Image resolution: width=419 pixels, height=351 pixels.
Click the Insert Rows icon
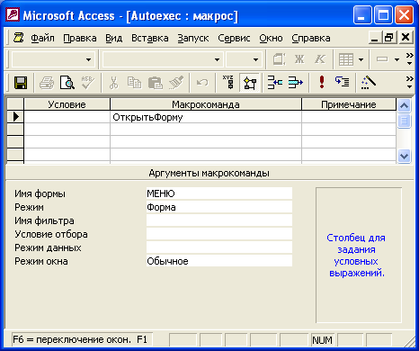pyautogui.click(x=274, y=82)
